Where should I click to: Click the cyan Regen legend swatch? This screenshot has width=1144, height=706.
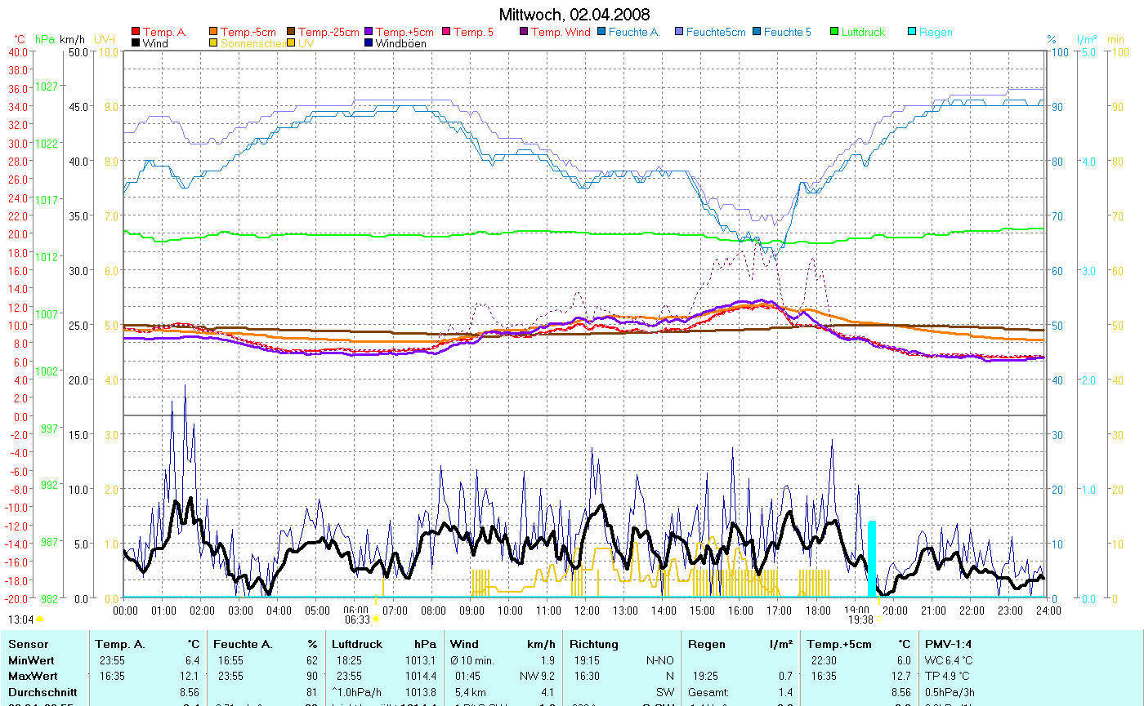click(912, 32)
